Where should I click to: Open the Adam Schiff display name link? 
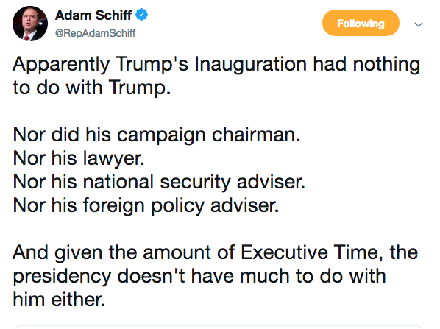93,15
